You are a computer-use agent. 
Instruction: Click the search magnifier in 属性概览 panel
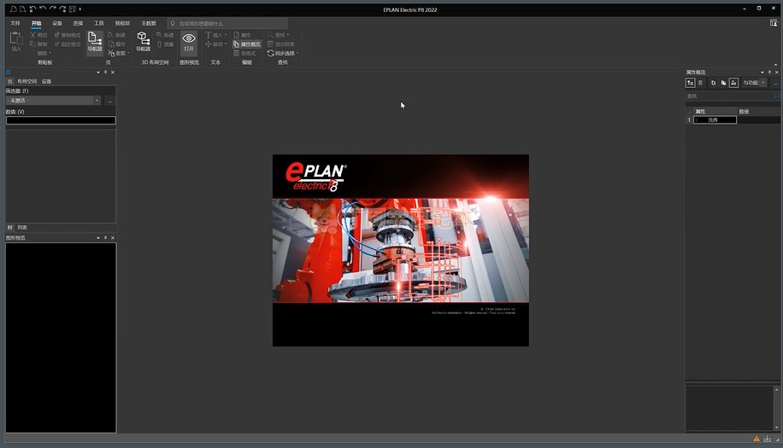click(x=776, y=96)
